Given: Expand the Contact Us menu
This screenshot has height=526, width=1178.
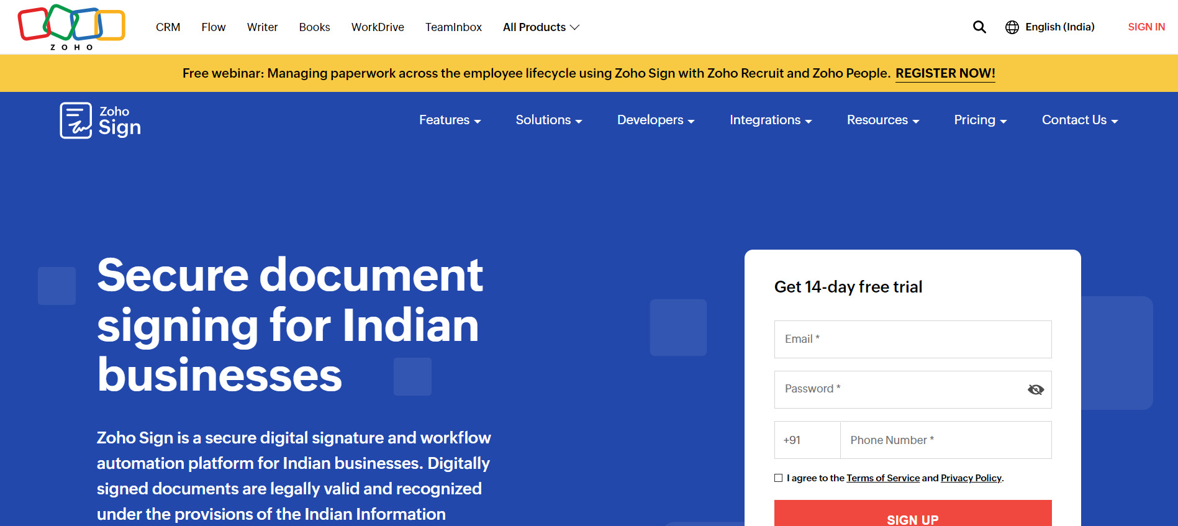Looking at the screenshot, I should pos(1080,120).
